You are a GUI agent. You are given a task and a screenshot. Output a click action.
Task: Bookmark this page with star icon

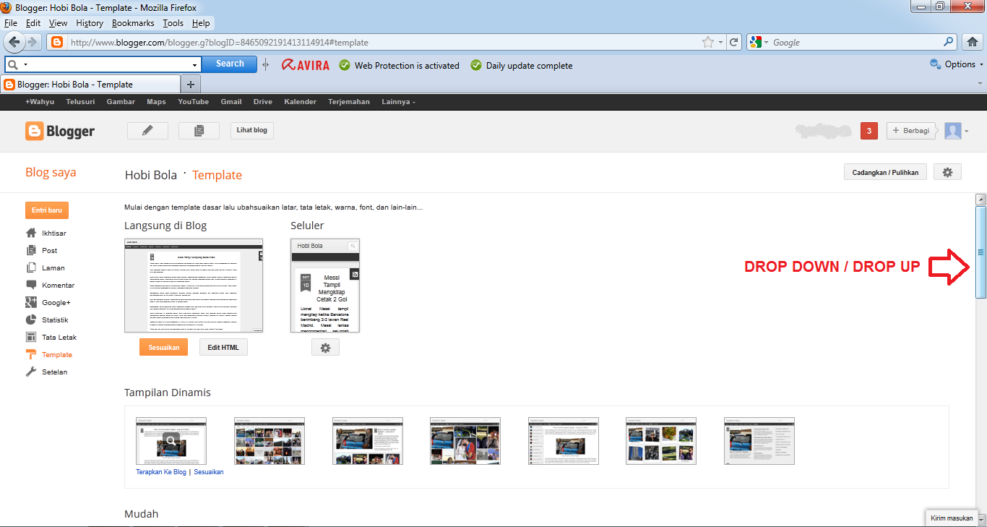708,42
